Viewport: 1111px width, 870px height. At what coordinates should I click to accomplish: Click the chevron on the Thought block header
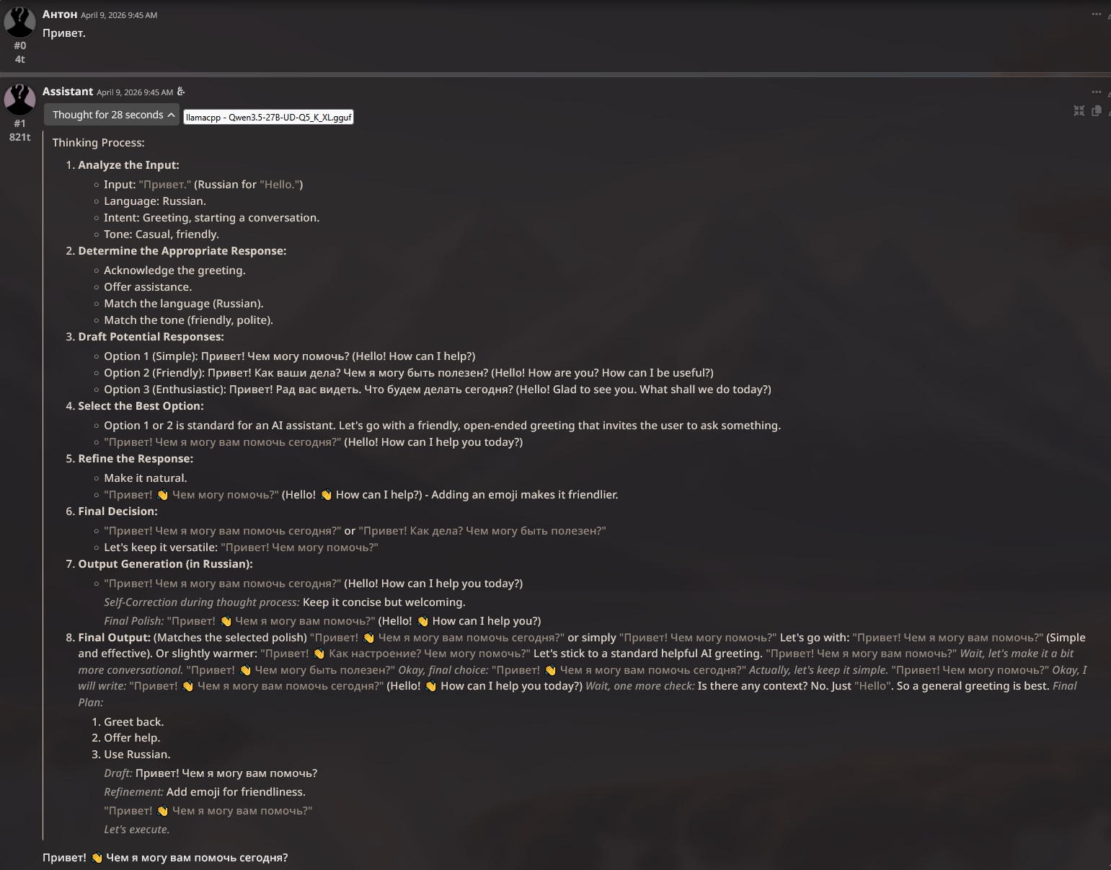(x=171, y=115)
